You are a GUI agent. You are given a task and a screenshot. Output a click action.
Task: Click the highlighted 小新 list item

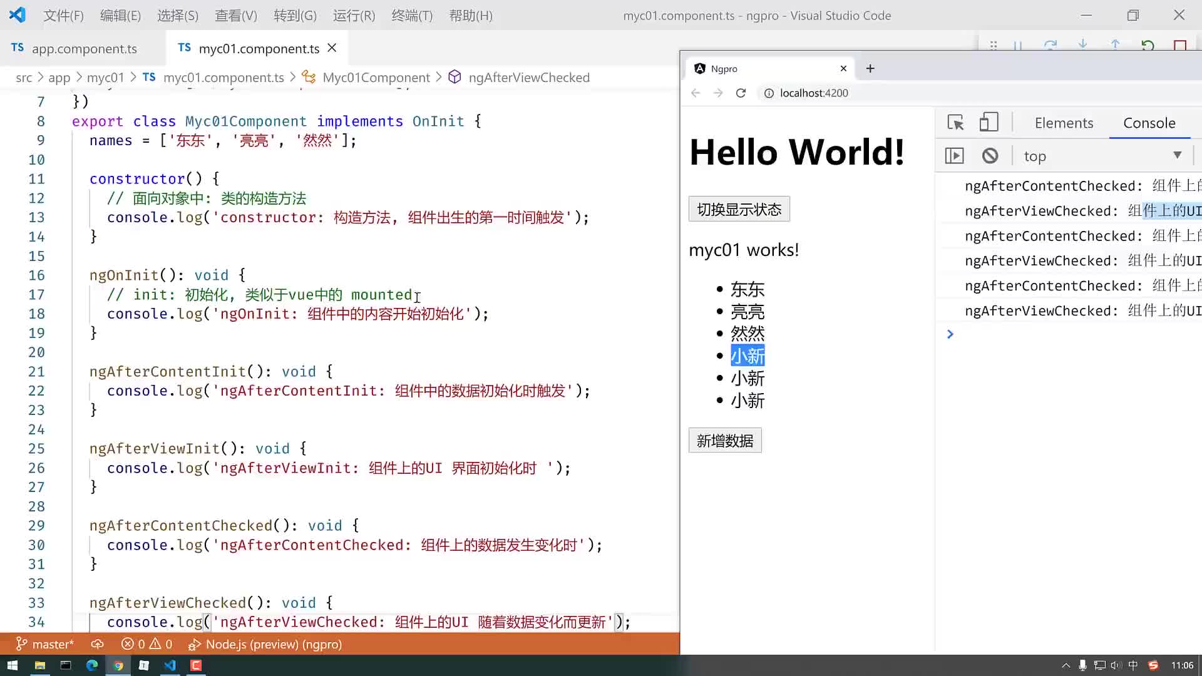point(747,356)
